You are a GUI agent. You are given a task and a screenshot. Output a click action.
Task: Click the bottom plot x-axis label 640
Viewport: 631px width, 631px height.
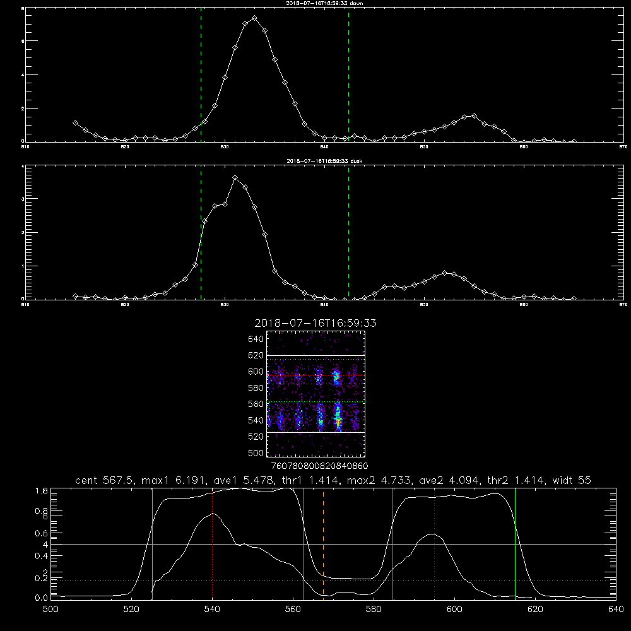click(616, 610)
